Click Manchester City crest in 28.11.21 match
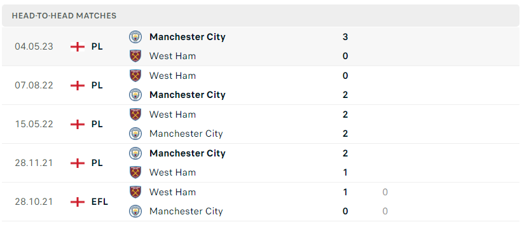Screen dimensions: 522x229 tap(135, 153)
